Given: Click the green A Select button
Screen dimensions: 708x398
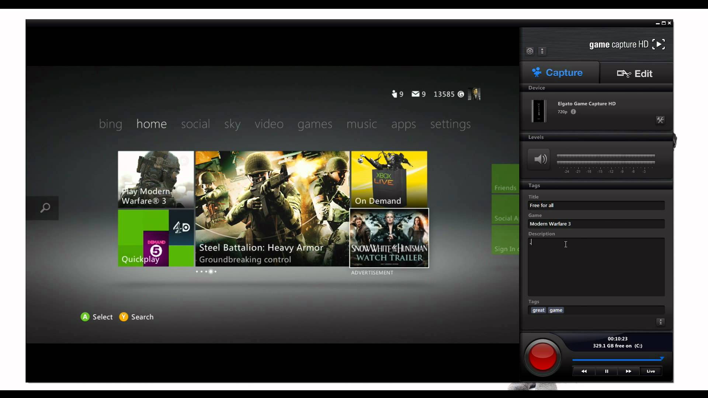Looking at the screenshot, I should (85, 317).
